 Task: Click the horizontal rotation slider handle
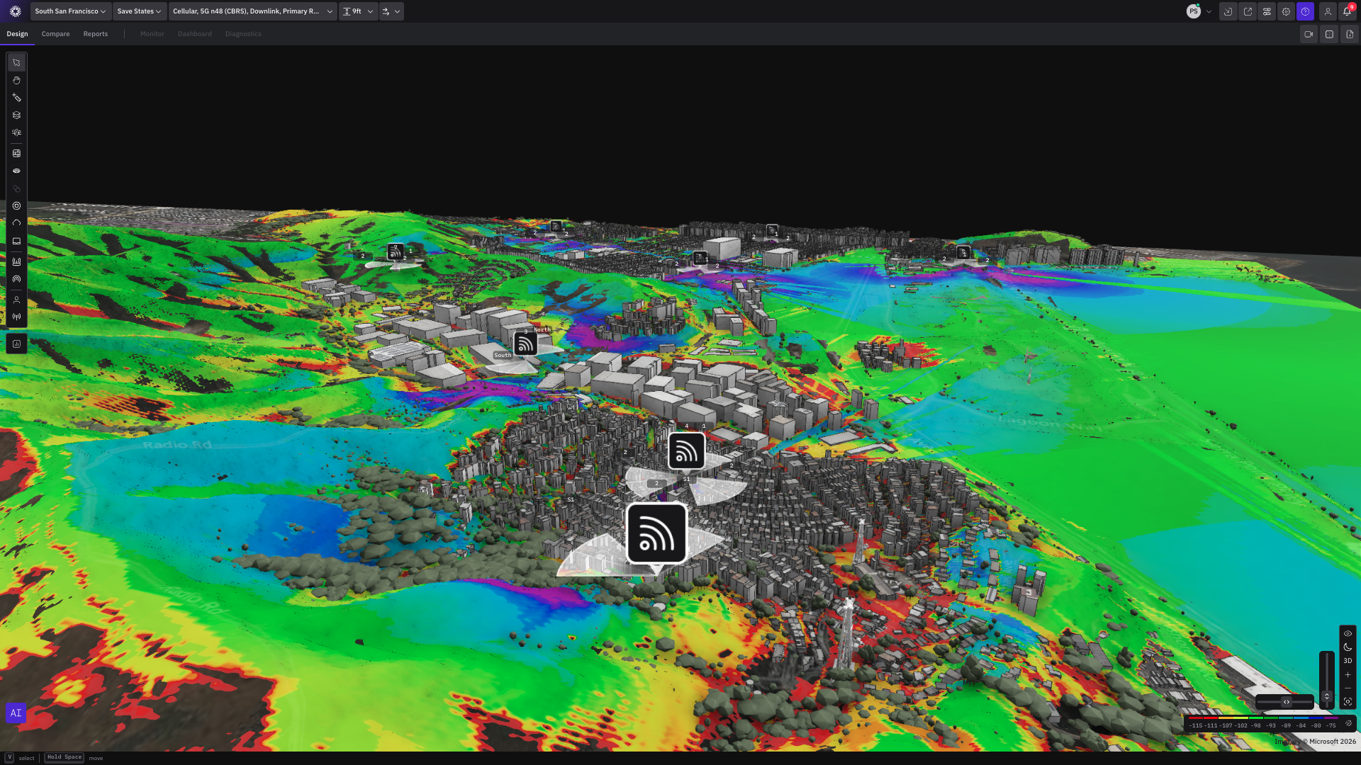pyautogui.click(x=1286, y=702)
